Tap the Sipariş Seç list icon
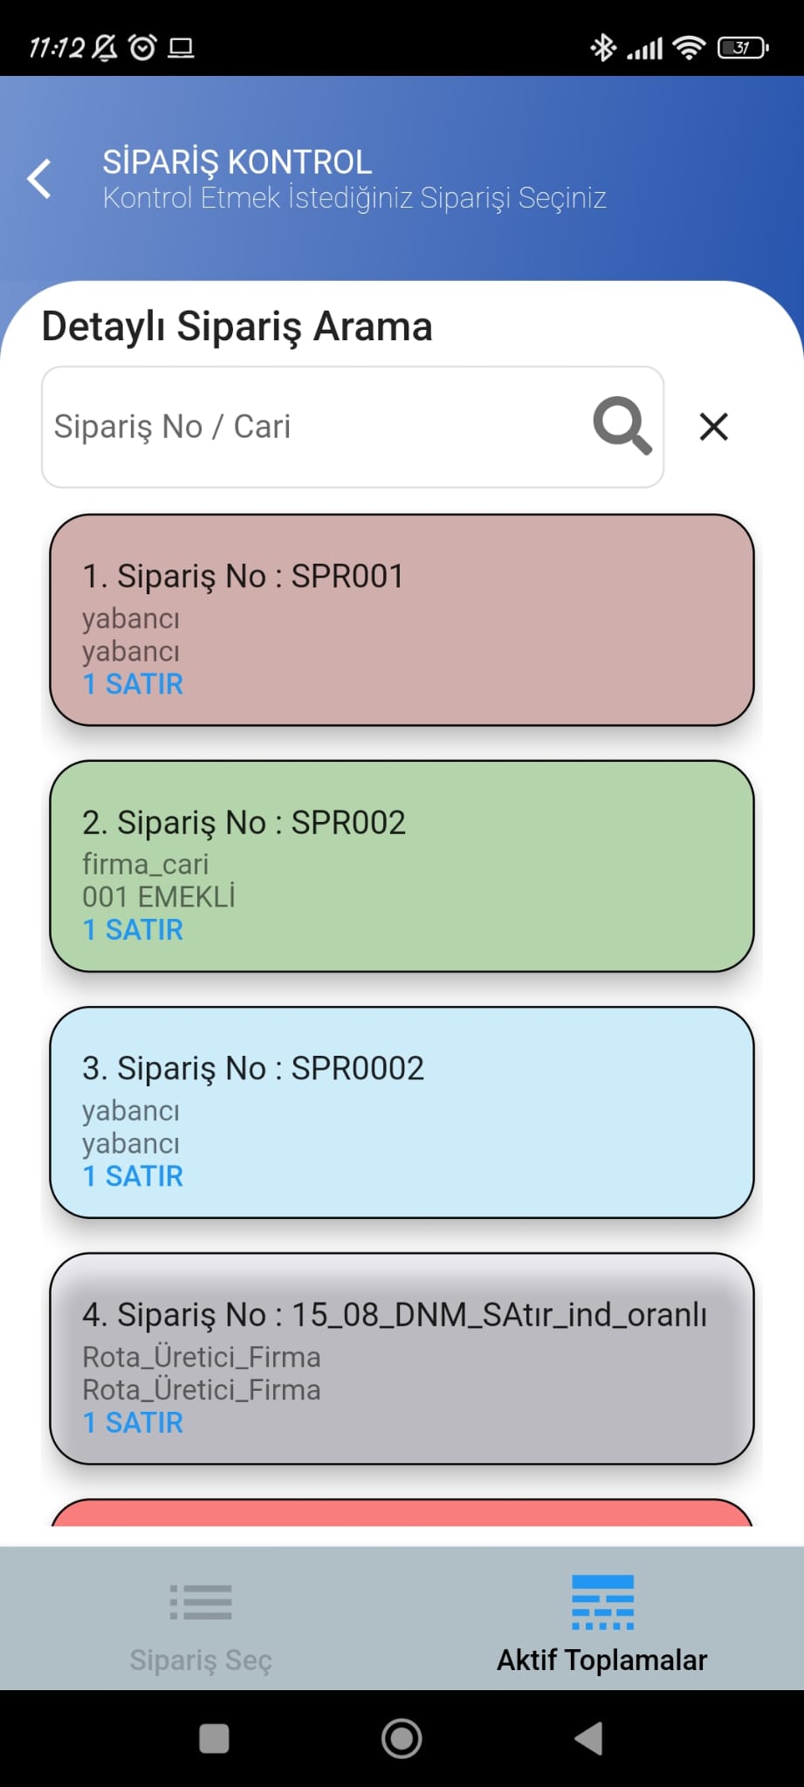Image resolution: width=804 pixels, height=1787 pixels. [x=201, y=1602]
